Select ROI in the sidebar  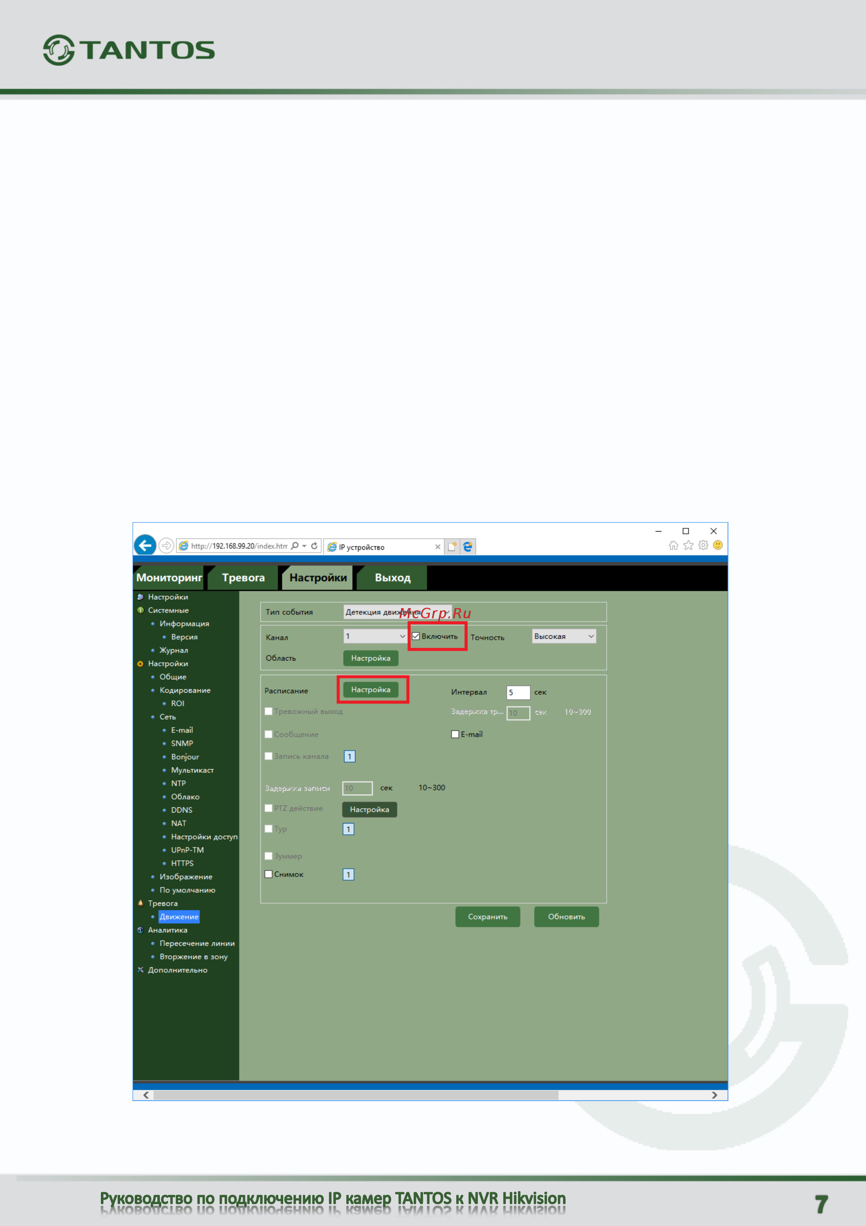[178, 703]
